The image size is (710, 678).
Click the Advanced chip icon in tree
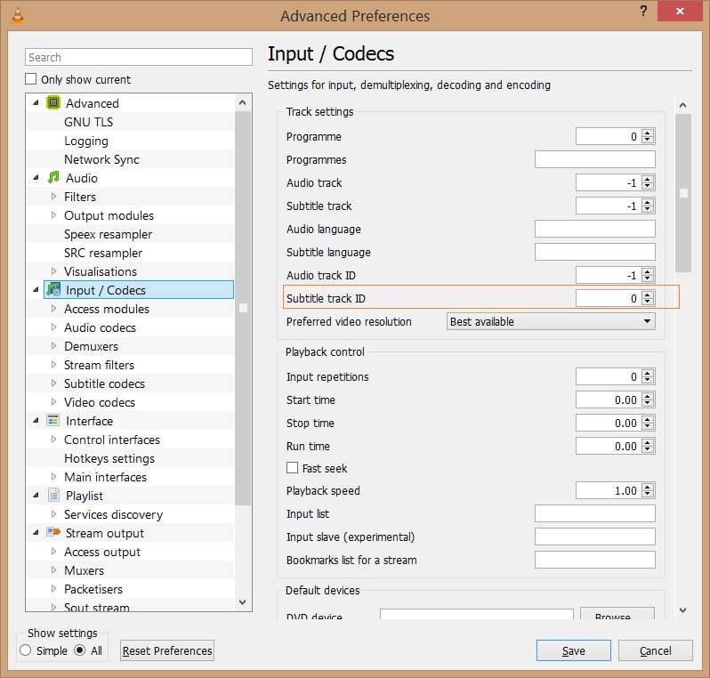[53, 103]
